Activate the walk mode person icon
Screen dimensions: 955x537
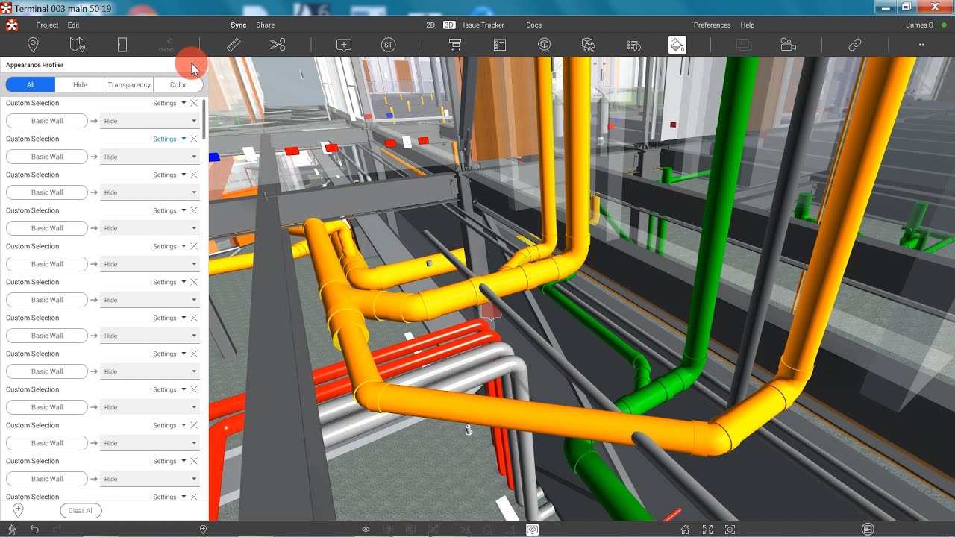point(13,529)
